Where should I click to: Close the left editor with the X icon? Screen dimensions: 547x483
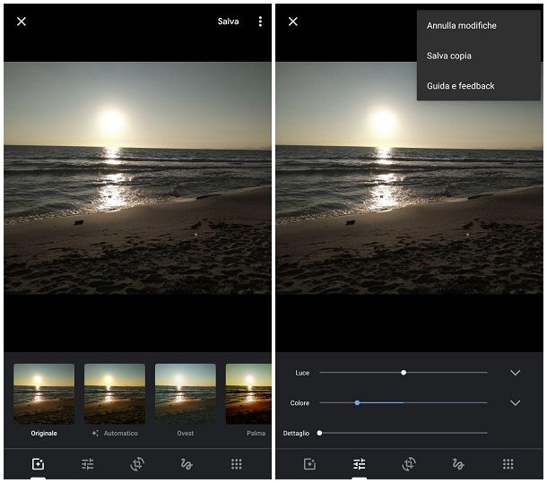(22, 22)
